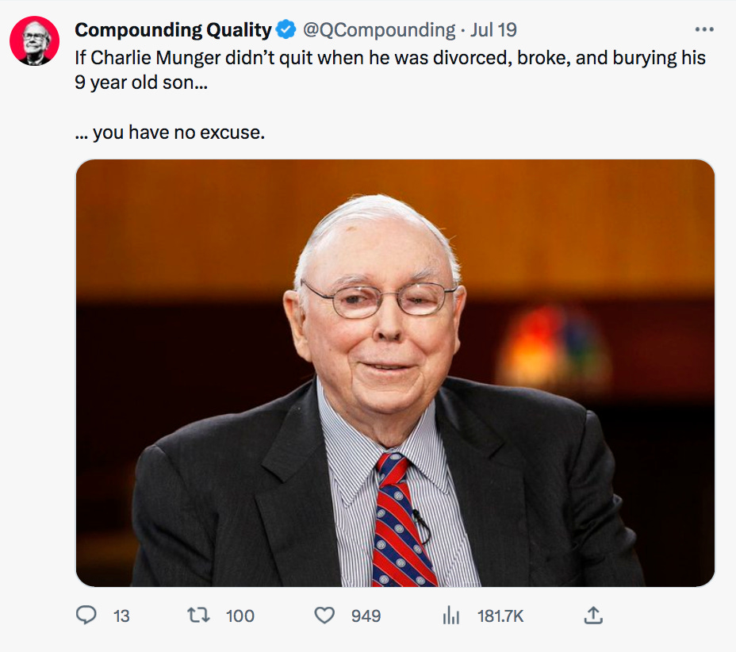Click the retweet icon to repost
736x652 pixels.
[201, 615]
